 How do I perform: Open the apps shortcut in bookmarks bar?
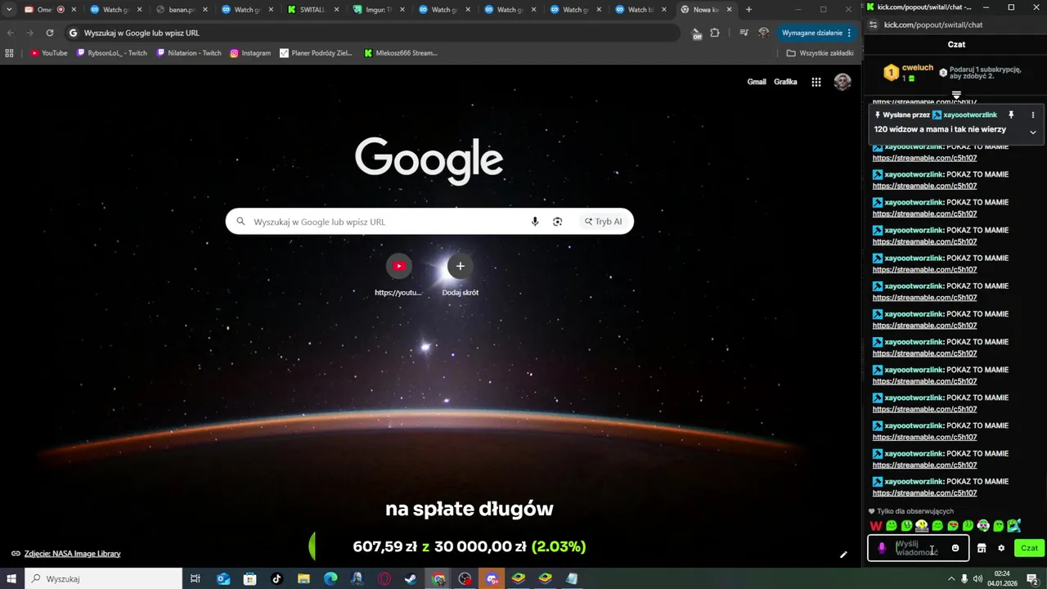9,53
